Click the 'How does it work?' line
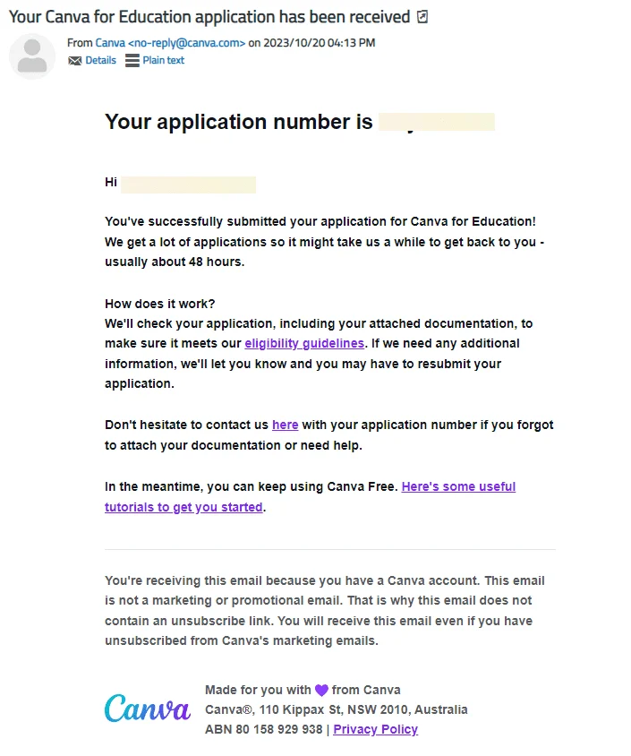Image resolution: width=631 pixels, height=756 pixels. (x=160, y=304)
